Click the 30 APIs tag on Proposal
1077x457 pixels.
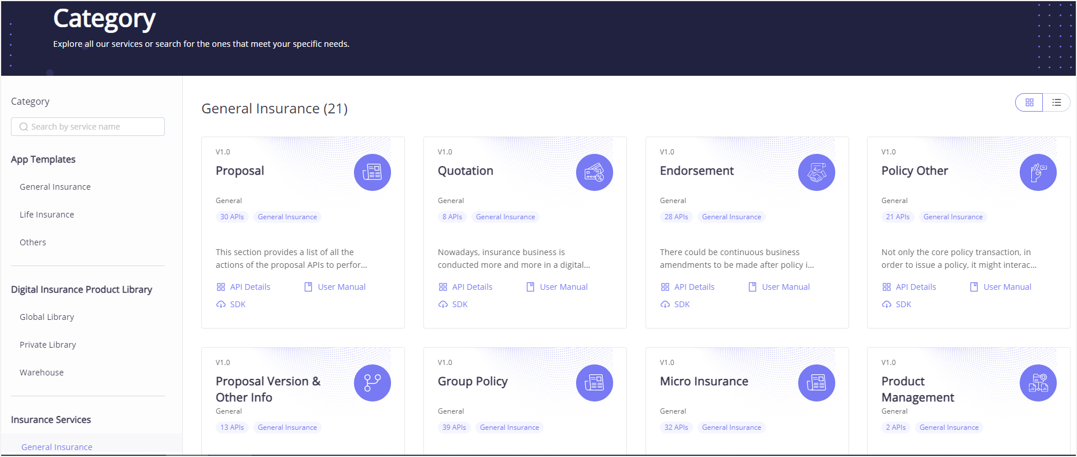232,217
